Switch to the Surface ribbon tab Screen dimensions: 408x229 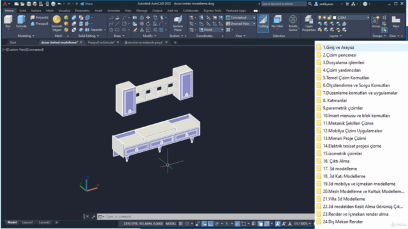(x=36, y=11)
